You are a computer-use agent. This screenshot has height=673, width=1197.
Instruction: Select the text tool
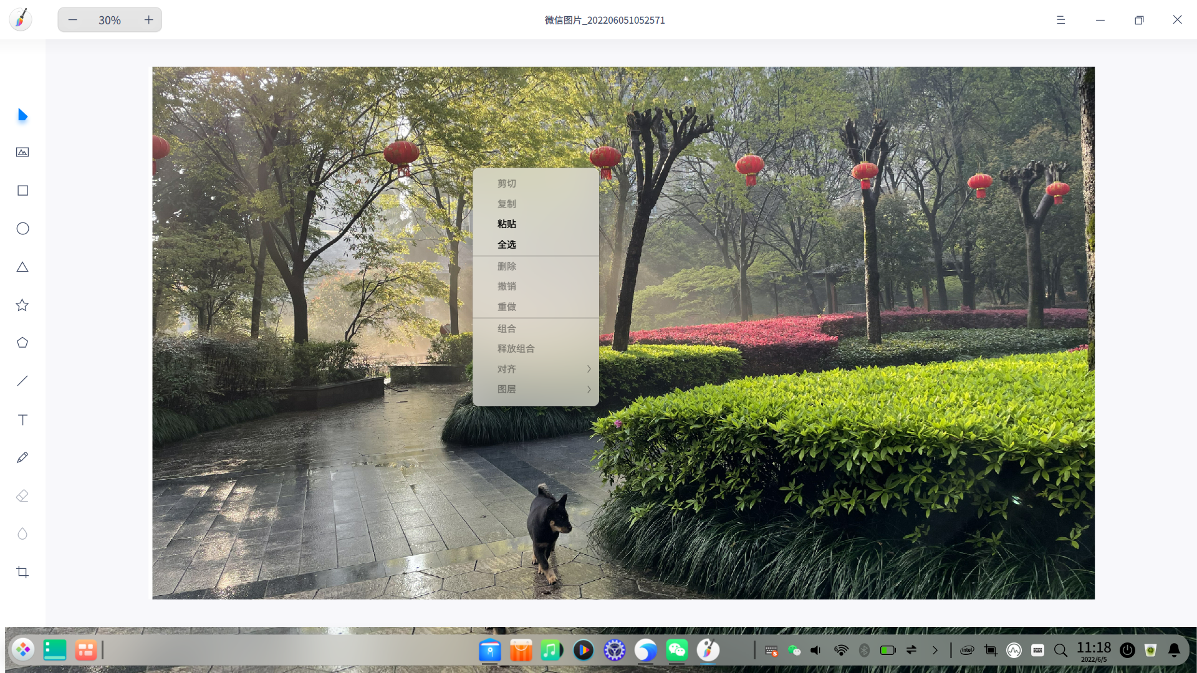pyautogui.click(x=22, y=419)
